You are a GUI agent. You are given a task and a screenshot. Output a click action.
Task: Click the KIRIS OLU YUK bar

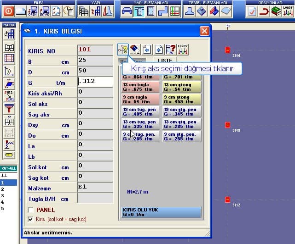click(161, 212)
